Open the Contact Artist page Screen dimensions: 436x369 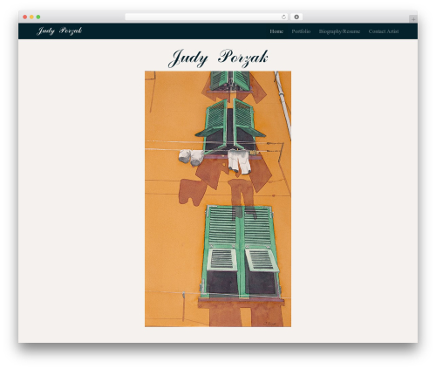384,31
